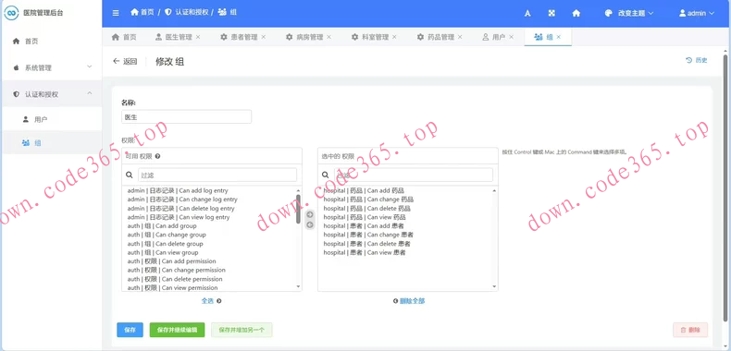Viewport: 731px width, 351px height.
Task: Click search icon of available permissions filter
Action: (x=130, y=175)
